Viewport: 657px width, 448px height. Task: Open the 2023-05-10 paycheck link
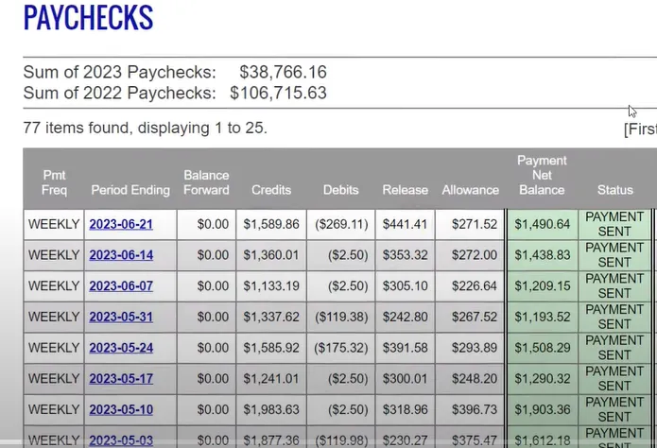click(x=121, y=409)
